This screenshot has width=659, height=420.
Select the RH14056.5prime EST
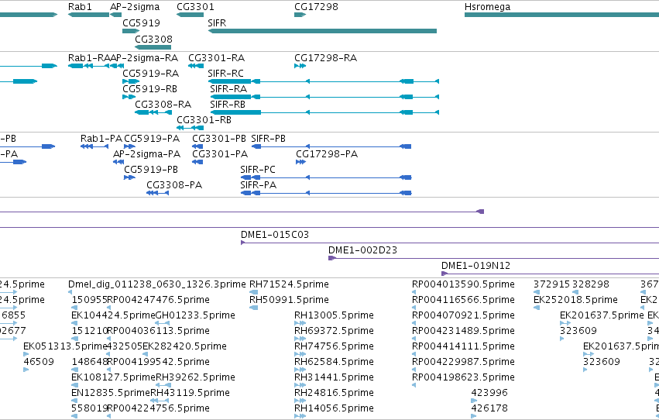300,416
